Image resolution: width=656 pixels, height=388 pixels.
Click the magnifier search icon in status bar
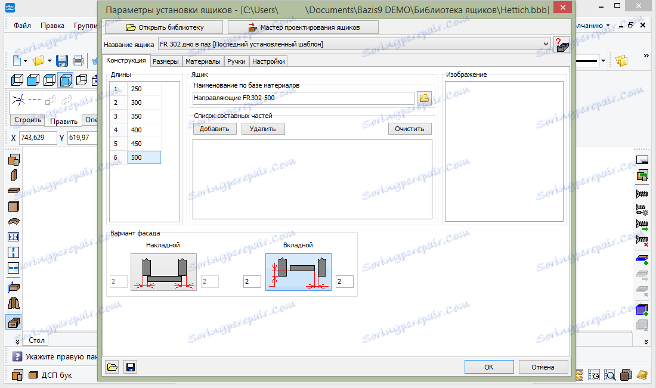[x=610, y=375]
